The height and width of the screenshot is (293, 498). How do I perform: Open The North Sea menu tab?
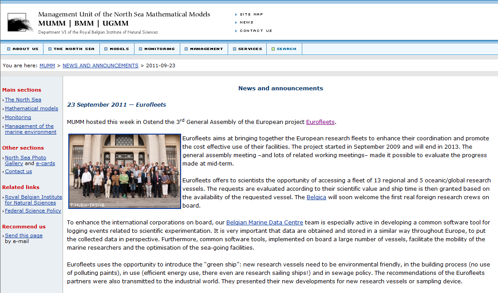71,49
